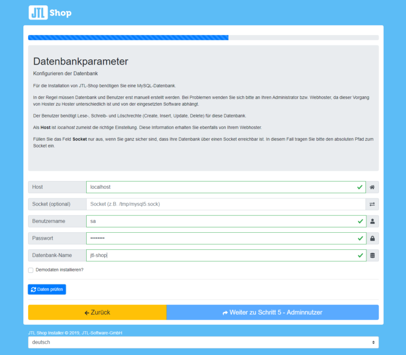Open the deutsch language dropdown
406x355 pixels.
pyautogui.click(x=203, y=342)
